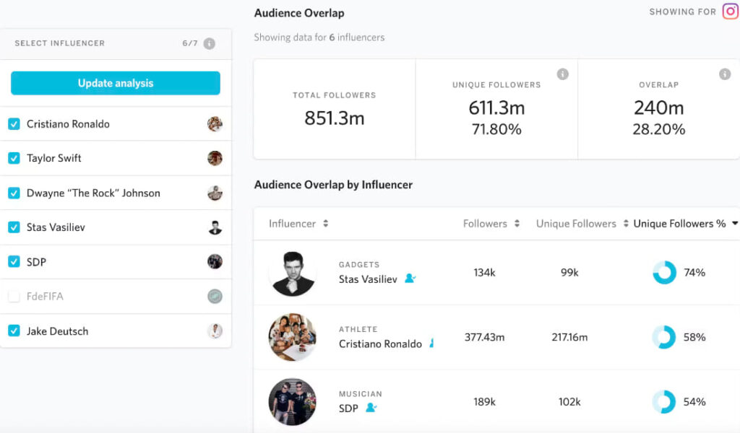
Task: Select the Jake Deutsch name in sidebar
Action: point(57,331)
